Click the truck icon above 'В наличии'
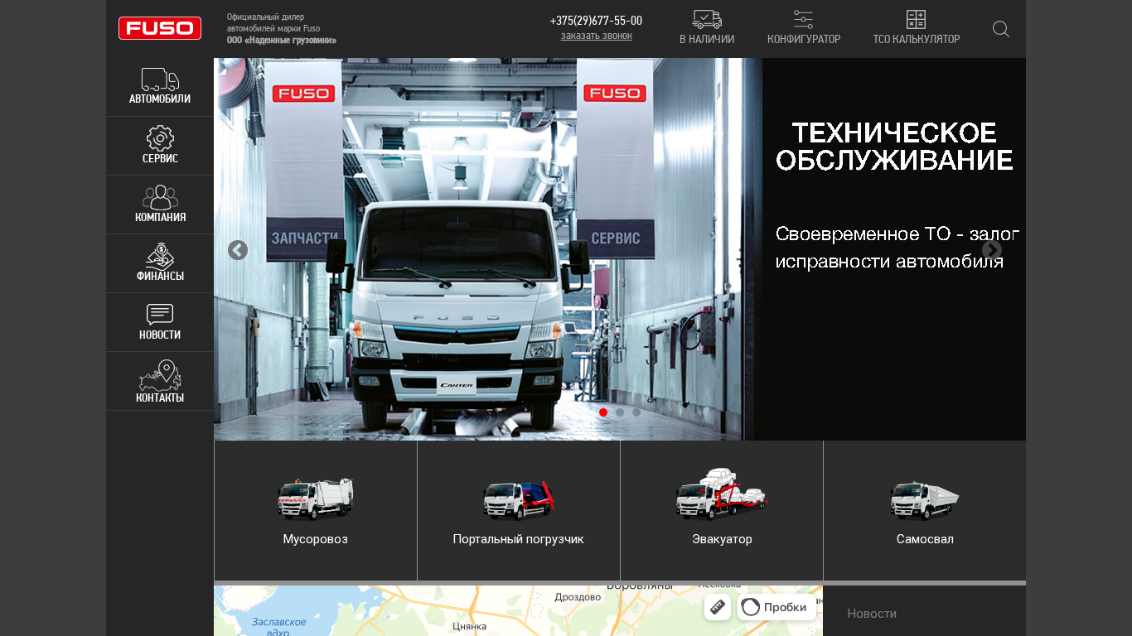Viewport: 1132px width, 636px height. click(707, 19)
